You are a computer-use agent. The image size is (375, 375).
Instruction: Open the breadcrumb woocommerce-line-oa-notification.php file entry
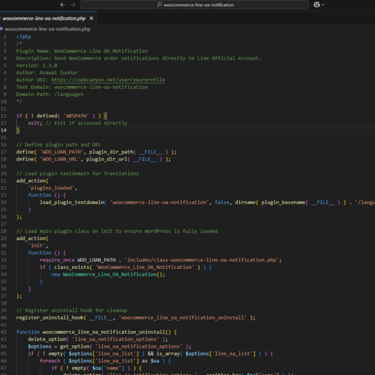coord(47,28)
